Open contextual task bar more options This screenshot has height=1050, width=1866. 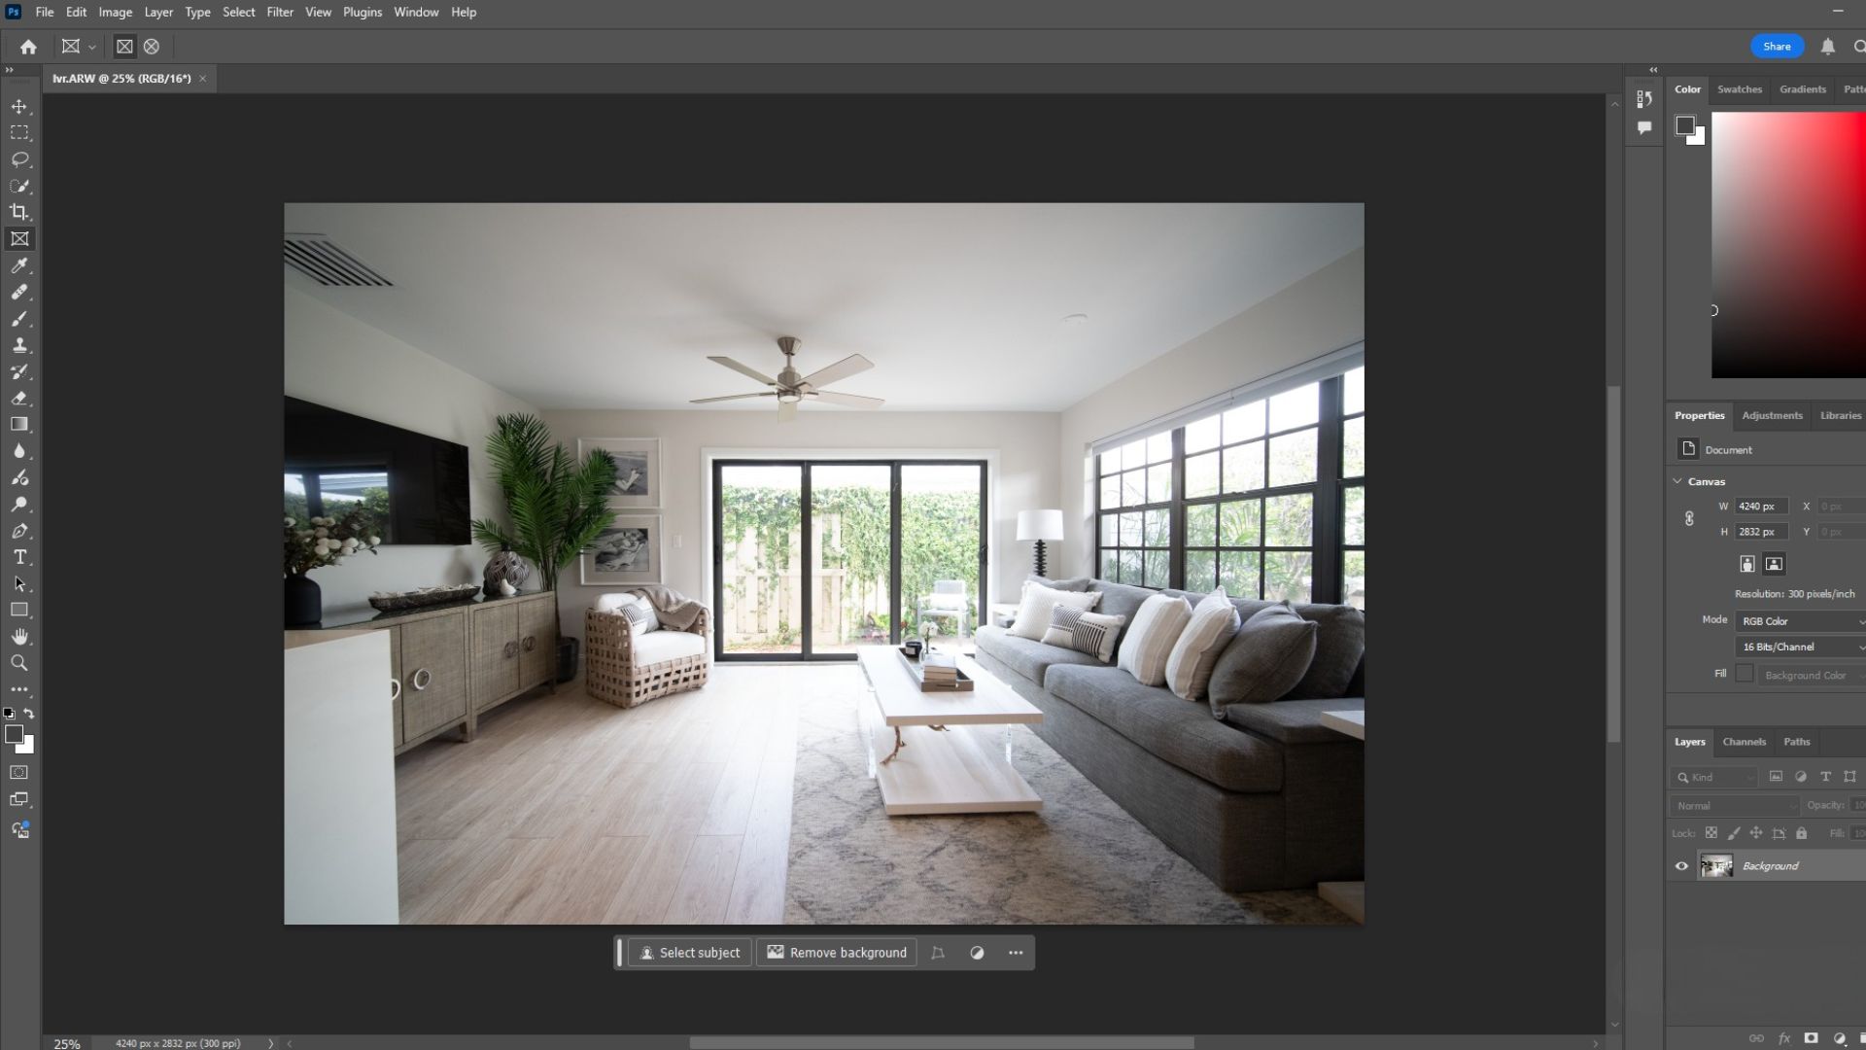(1016, 953)
